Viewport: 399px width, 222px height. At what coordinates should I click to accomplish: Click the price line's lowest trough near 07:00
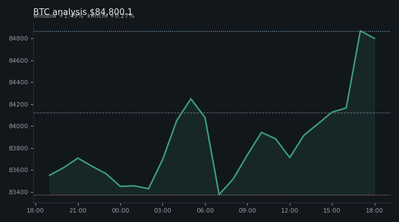pos(219,195)
